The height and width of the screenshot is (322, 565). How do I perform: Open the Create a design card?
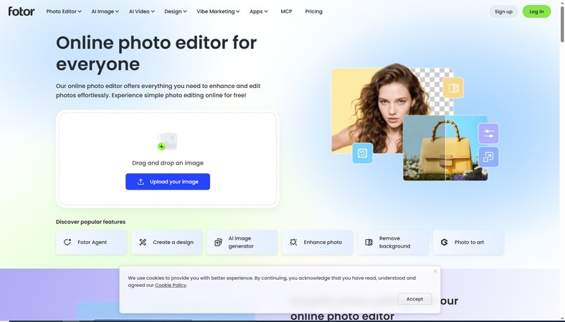[167, 242]
